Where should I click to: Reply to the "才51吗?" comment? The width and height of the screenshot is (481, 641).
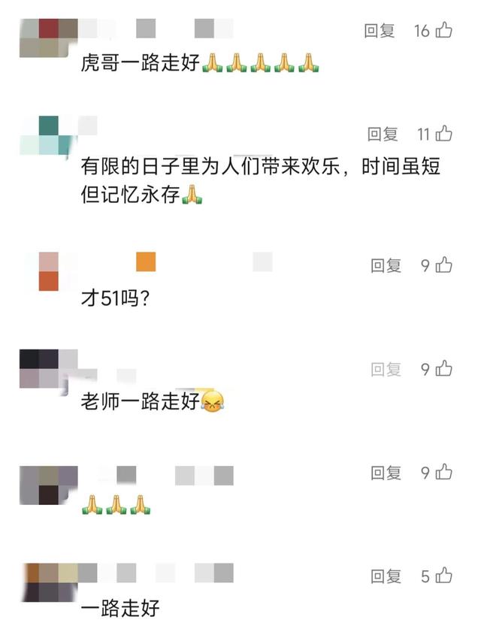coord(386,266)
